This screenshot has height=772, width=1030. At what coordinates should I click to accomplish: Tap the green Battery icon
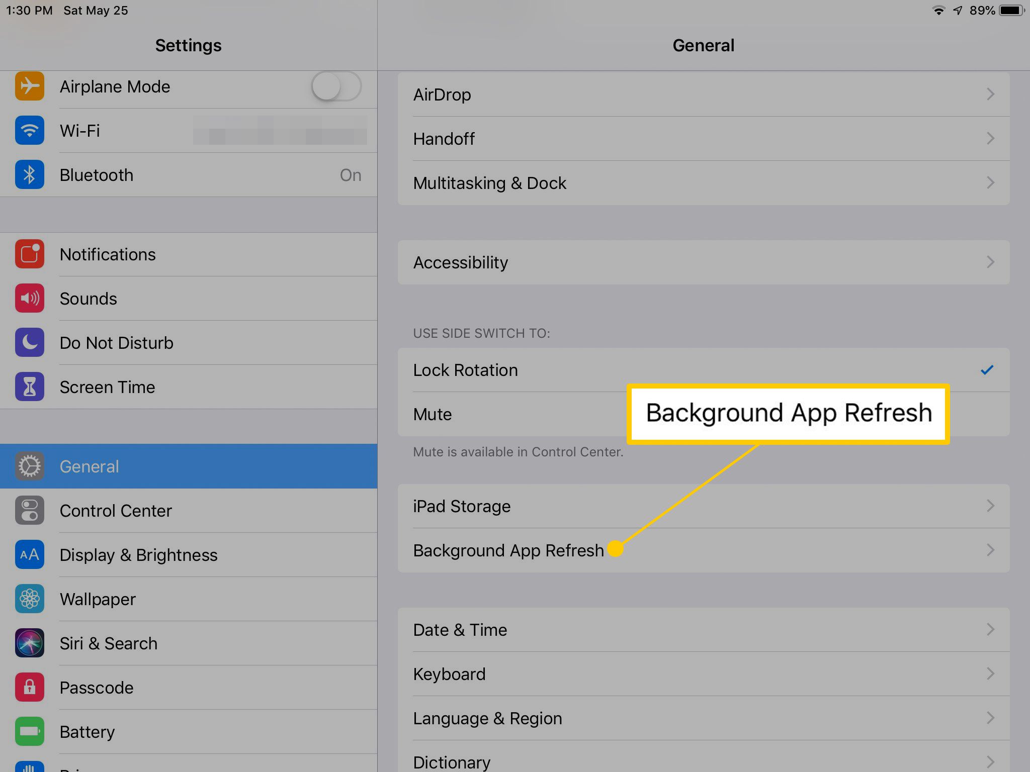(30, 732)
